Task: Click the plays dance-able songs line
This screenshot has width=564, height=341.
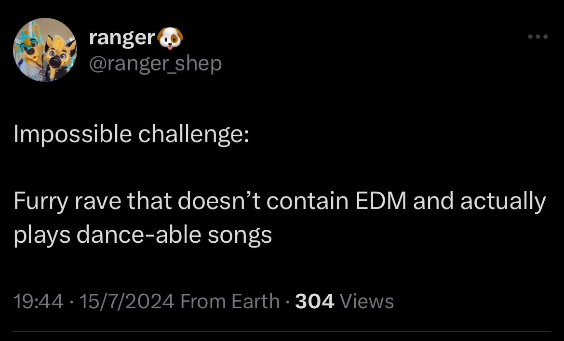Action: point(143,235)
